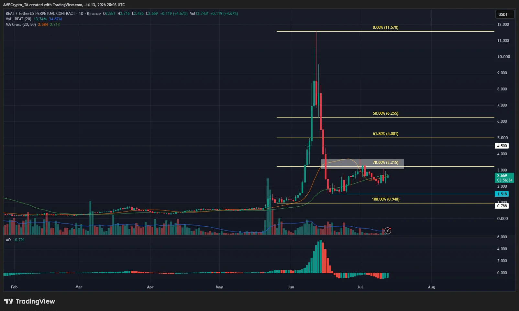Select the AO indicator legend label
This screenshot has width=519, height=311.
tap(8, 240)
